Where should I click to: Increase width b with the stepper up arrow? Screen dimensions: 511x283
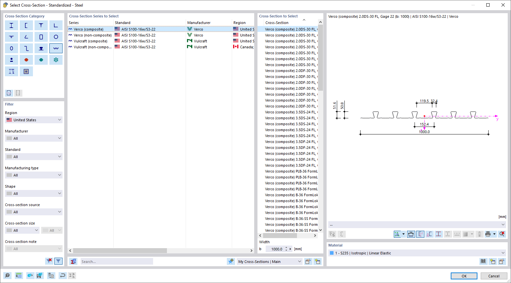[286, 248]
